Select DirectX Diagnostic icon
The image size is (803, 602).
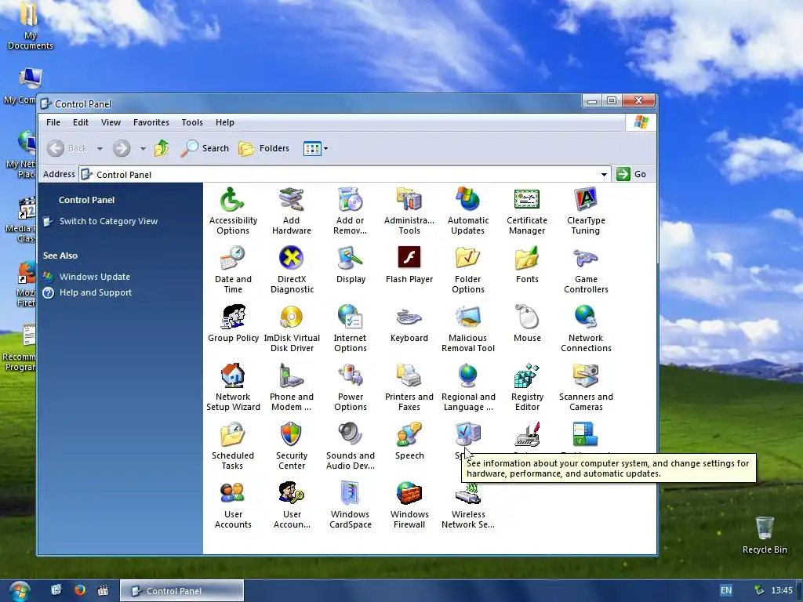(x=292, y=270)
